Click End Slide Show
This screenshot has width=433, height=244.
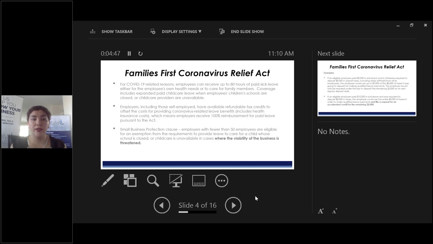(x=247, y=32)
